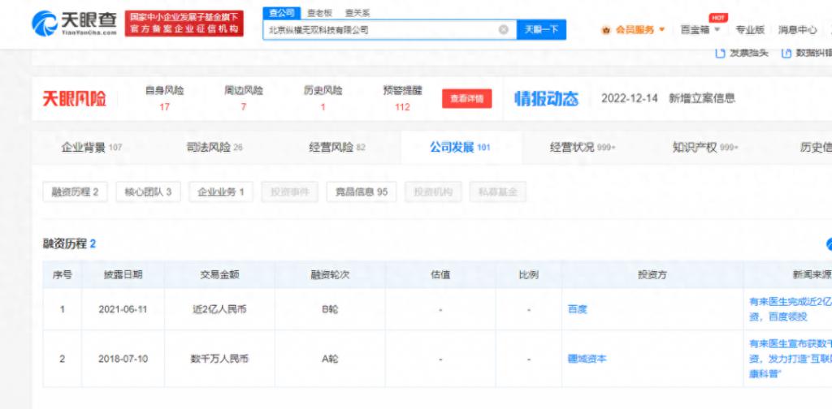Click the red 查看详情 button
The width and height of the screenshot is (832, 409).
tap(466, 99)
